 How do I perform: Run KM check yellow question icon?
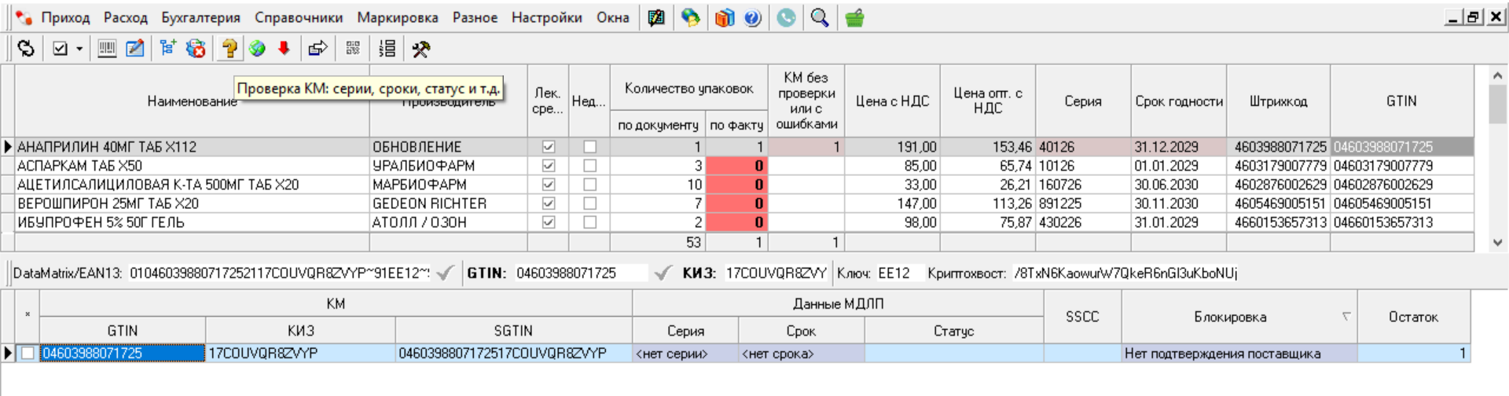click(229, 49)
